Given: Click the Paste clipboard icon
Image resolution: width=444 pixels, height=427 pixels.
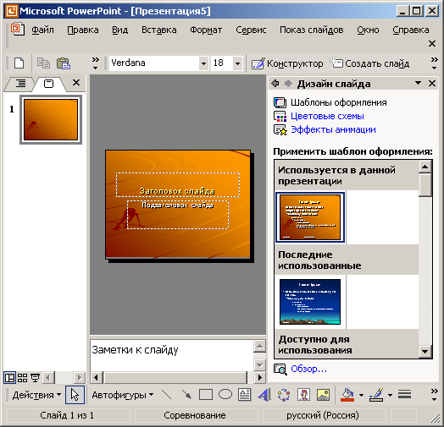Looking at the screenshot, I should coord(64,63).
